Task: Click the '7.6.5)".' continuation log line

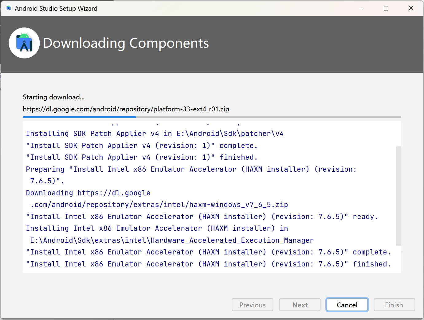Action: pos(47,181)
